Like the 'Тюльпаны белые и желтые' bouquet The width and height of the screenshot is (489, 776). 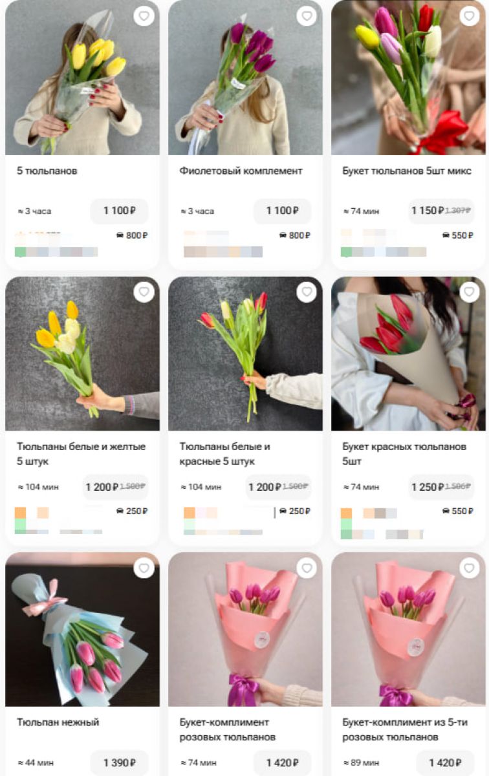[x=144, y=292]
